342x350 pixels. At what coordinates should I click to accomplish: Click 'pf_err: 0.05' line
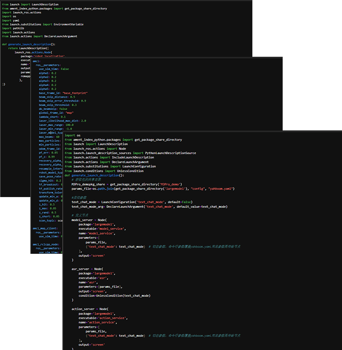48,152
